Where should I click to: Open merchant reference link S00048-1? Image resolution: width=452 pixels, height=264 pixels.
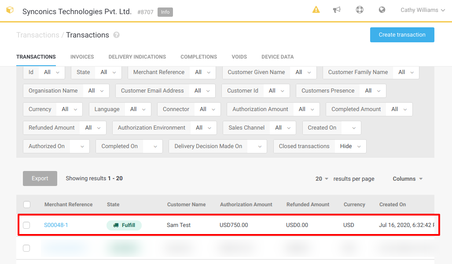(56, 225)
